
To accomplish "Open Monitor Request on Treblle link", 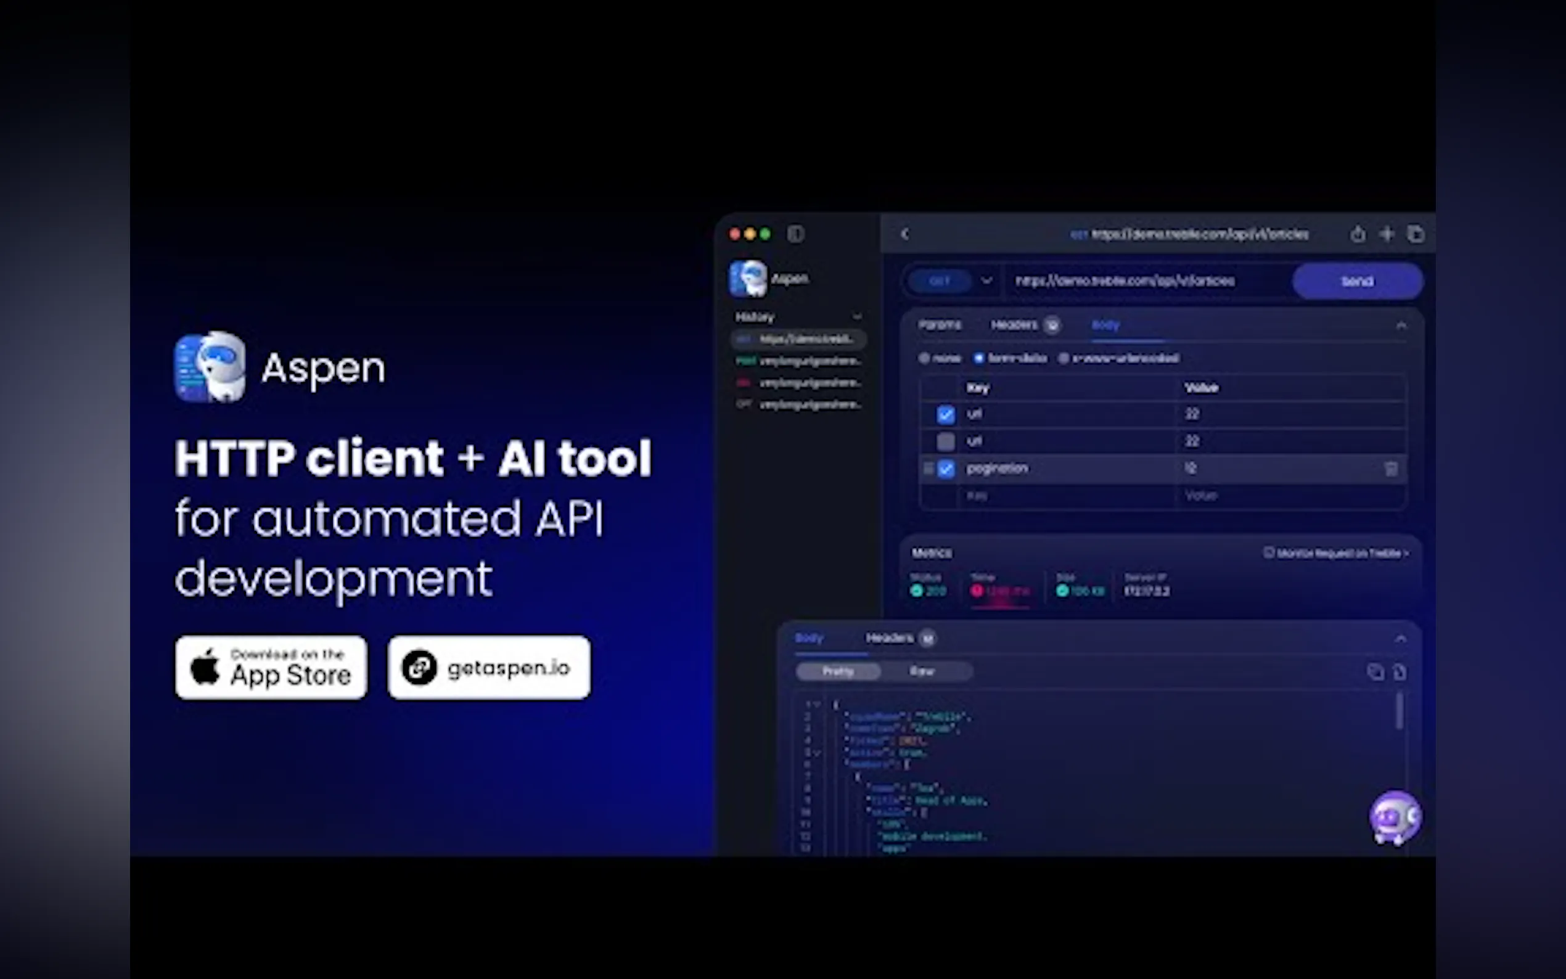I will [x=1336, y=553].
